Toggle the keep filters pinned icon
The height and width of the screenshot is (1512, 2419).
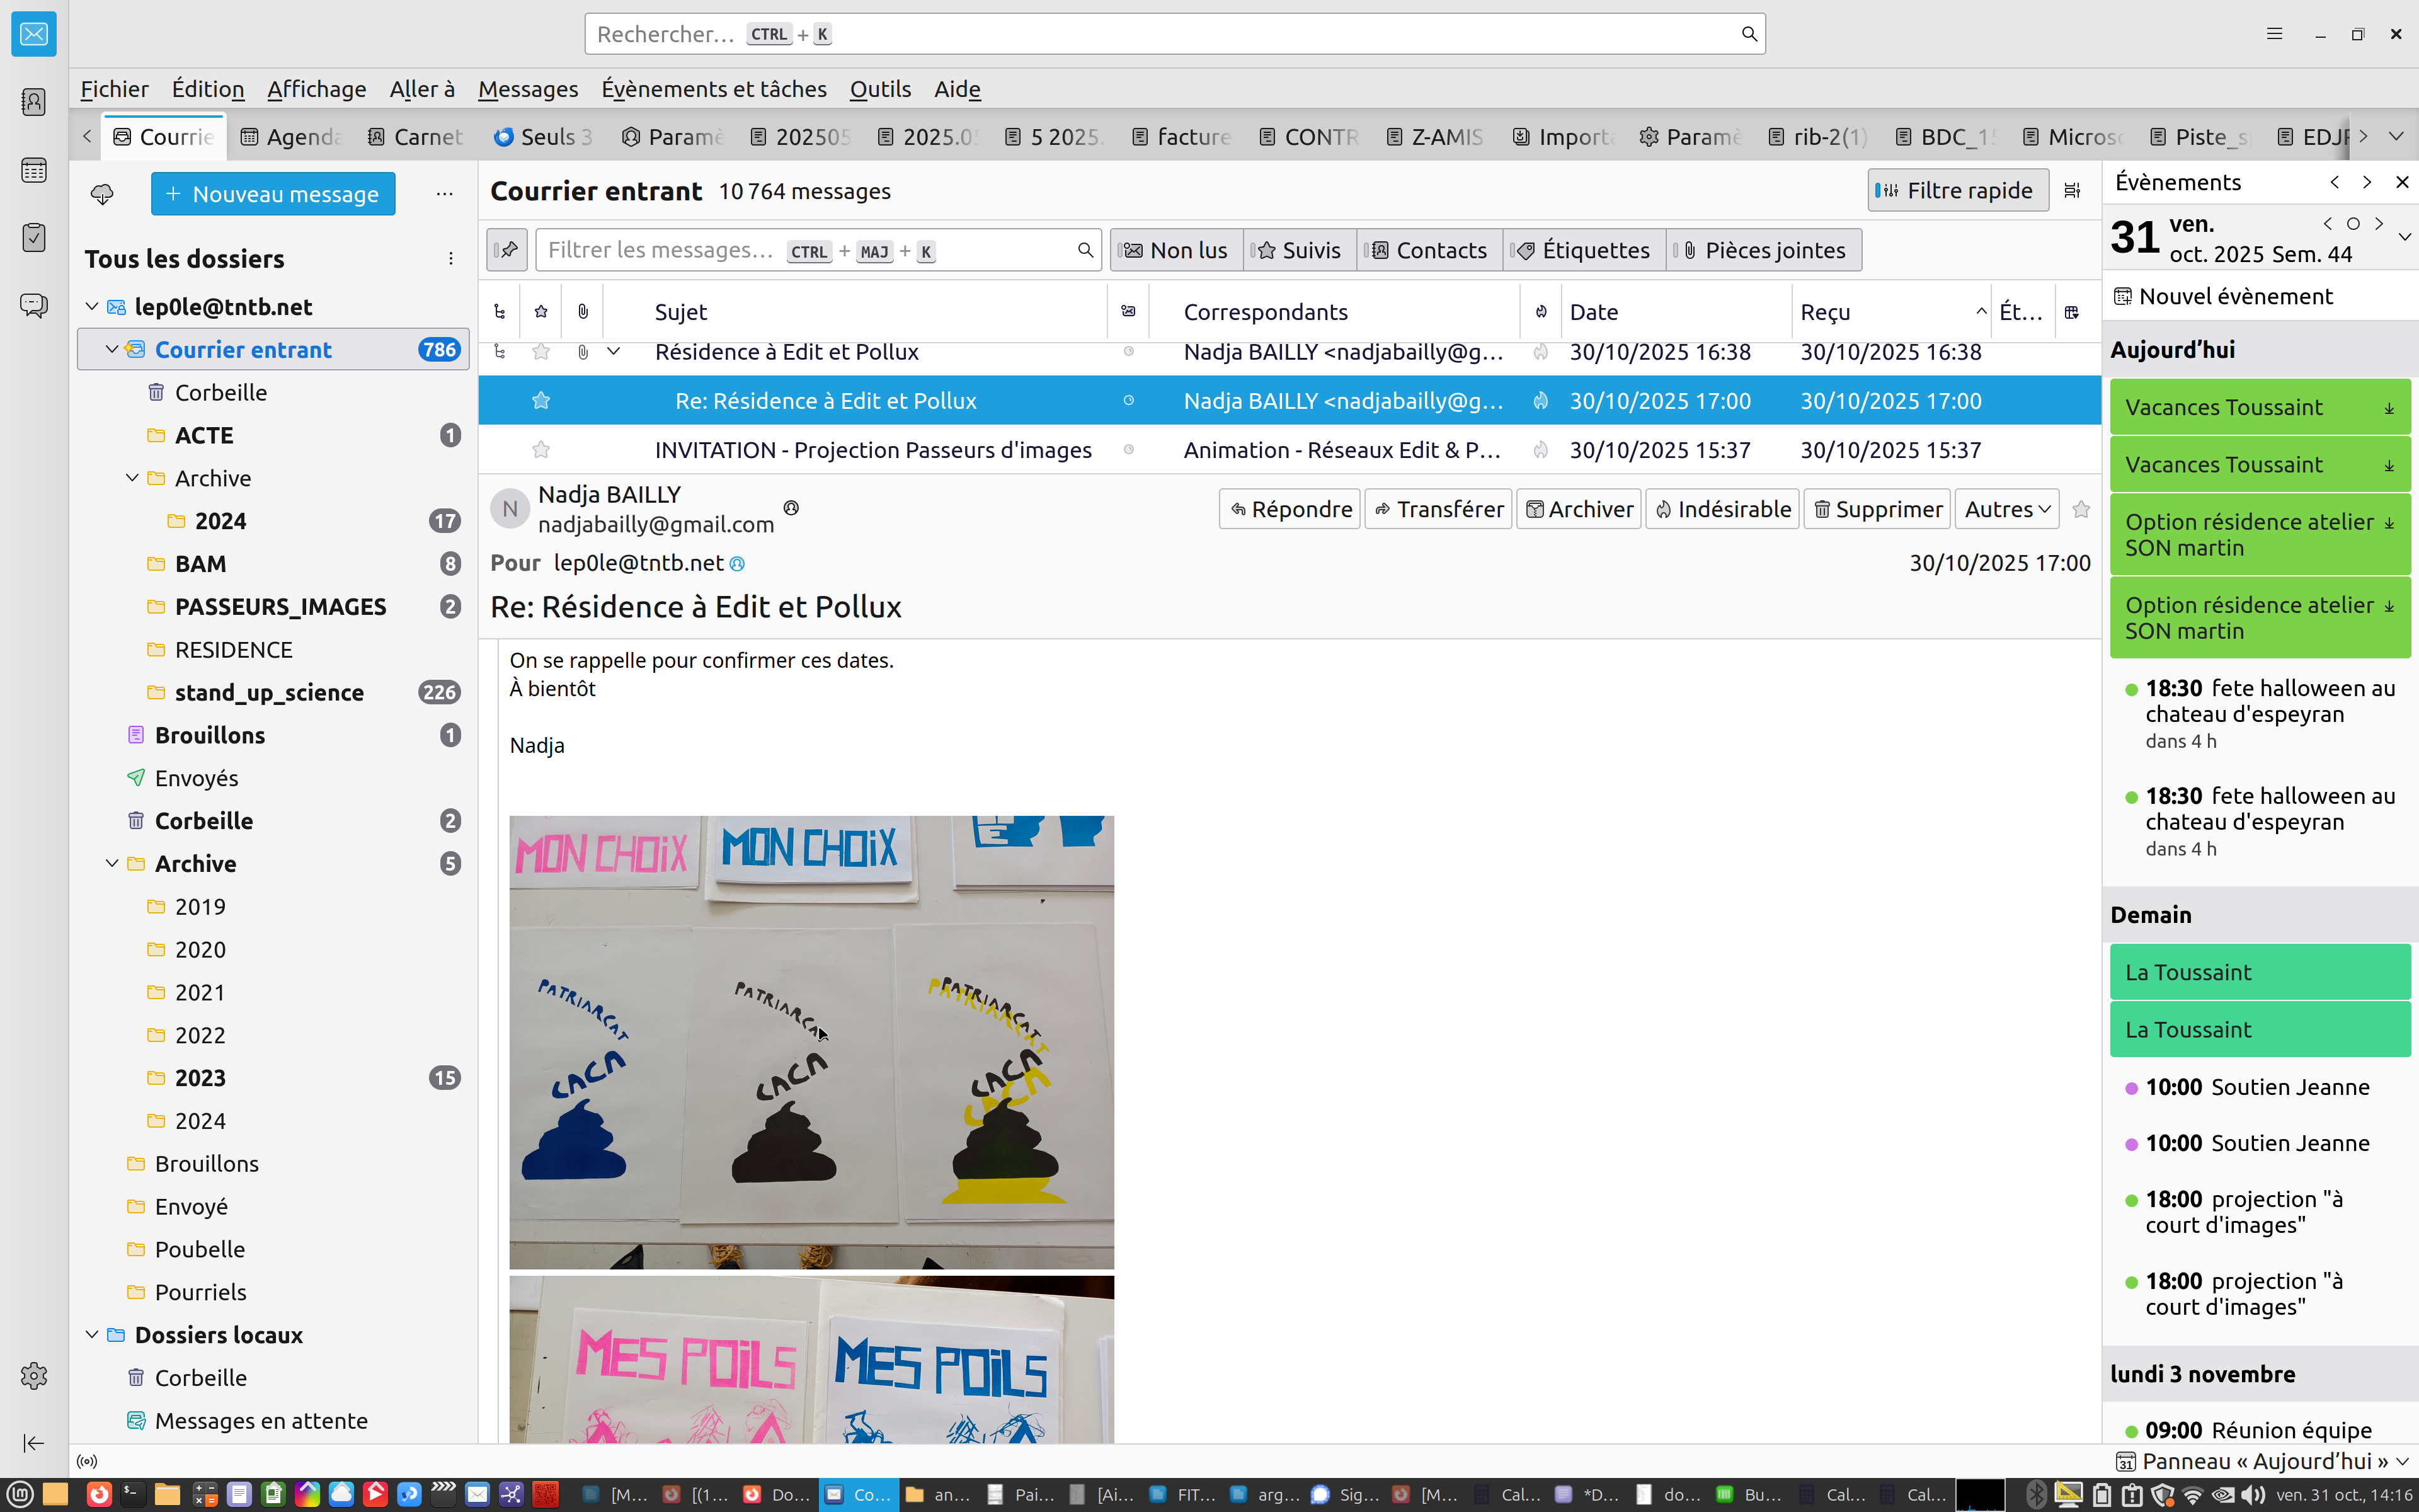(506, 250)
